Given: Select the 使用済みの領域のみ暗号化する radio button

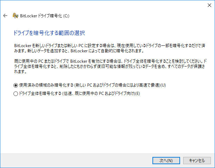Looking at the screenshot, I should click(x=16, y=85).
